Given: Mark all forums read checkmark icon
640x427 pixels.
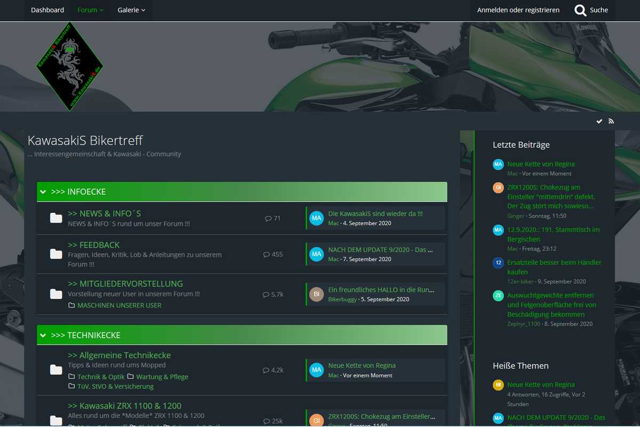Looking at the screenshot, I should 599,121.
